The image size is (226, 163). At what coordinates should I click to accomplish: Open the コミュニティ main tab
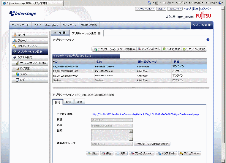point(69,25)
